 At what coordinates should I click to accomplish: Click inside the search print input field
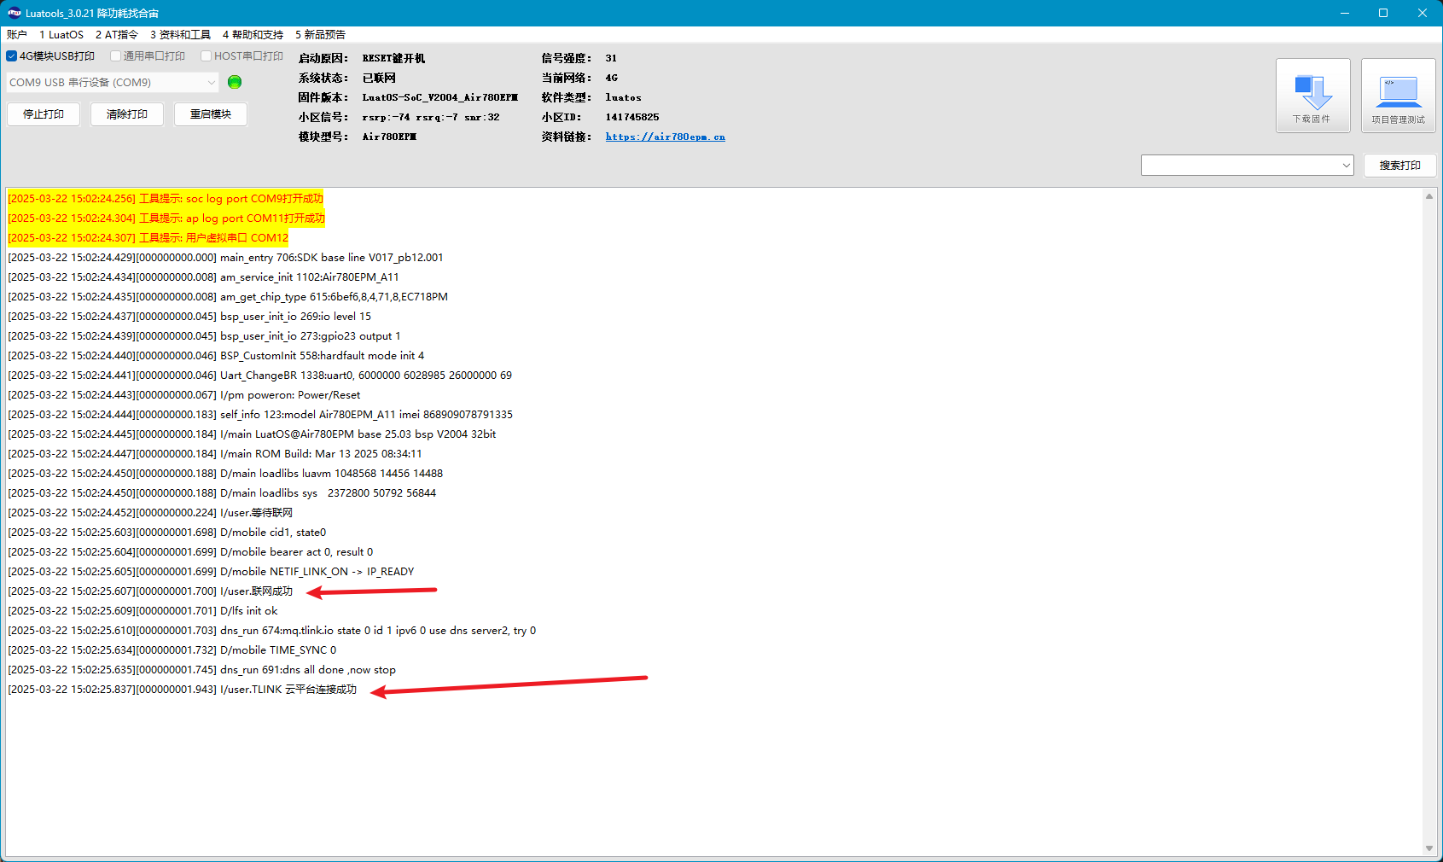tap(1240, 166)
